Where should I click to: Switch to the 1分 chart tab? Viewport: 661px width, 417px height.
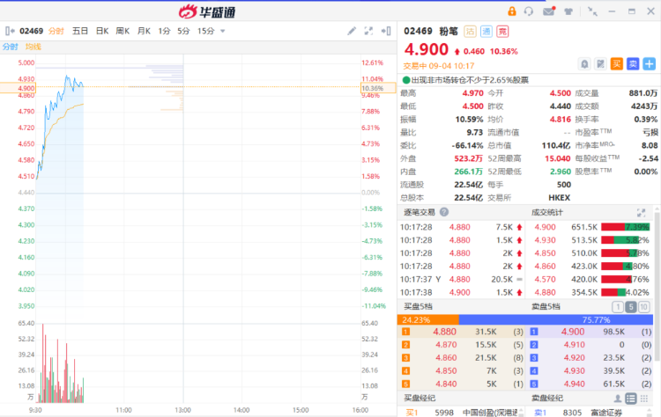click(x=165, y=31)
